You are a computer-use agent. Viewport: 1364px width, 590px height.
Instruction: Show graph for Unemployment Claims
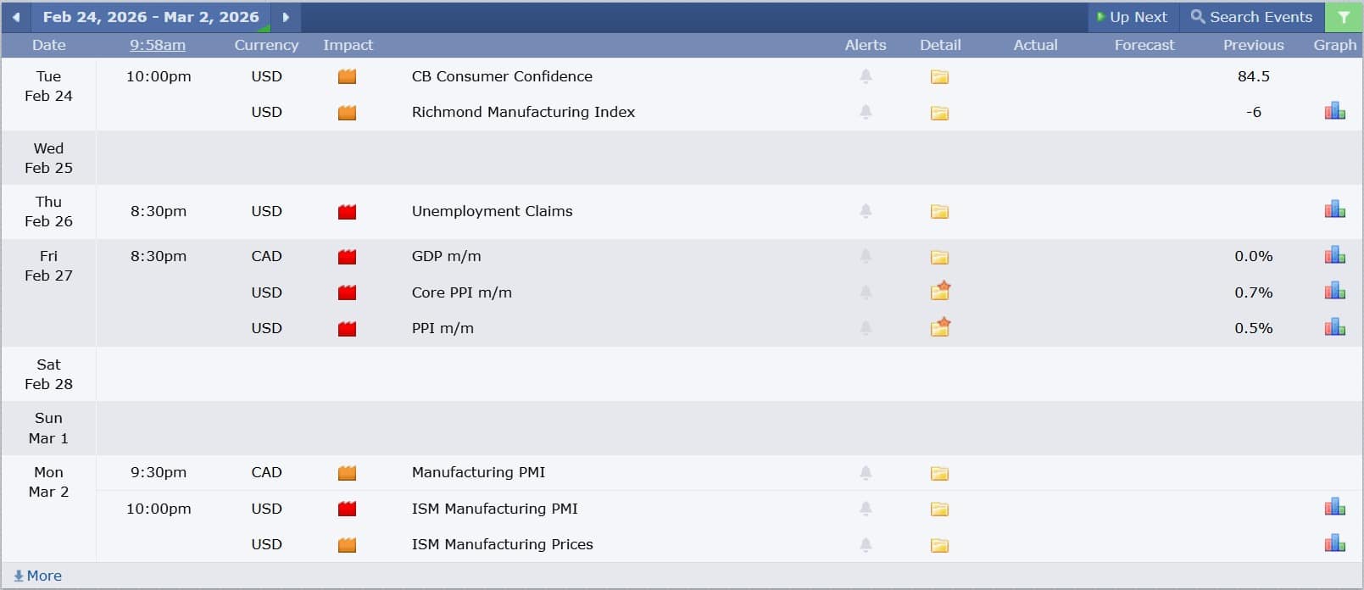point(1334,210)
